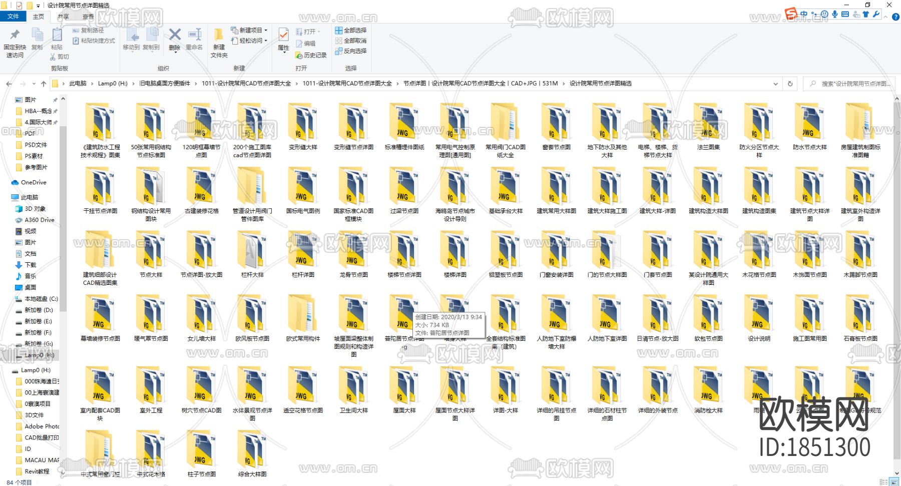Click 全部取消 to deselect everything
The image size is (901, 486).
click(351, 41)
